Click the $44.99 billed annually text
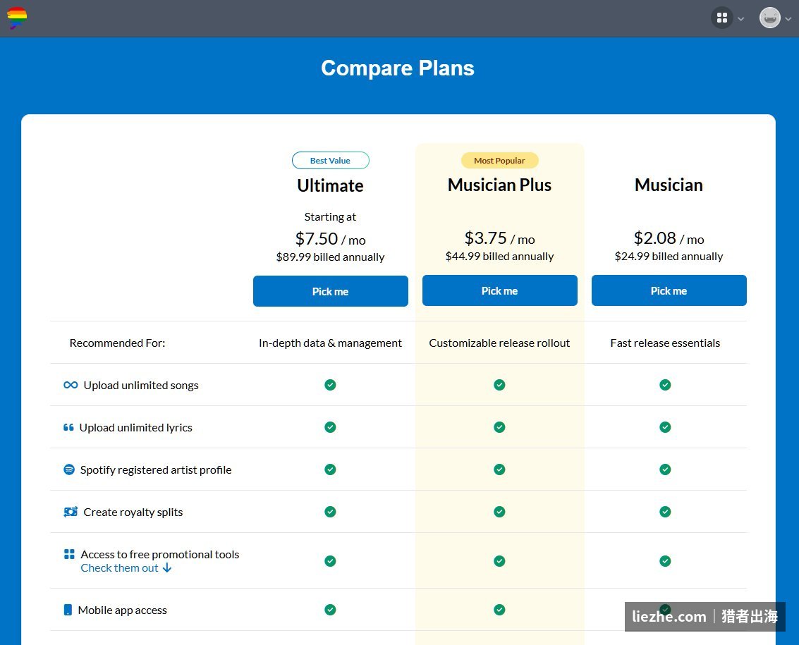 click(499, 257)
